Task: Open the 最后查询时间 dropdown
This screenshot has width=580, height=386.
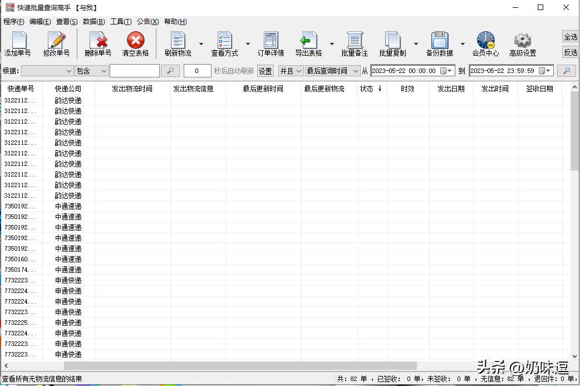Action: click(x=332, y=71)
